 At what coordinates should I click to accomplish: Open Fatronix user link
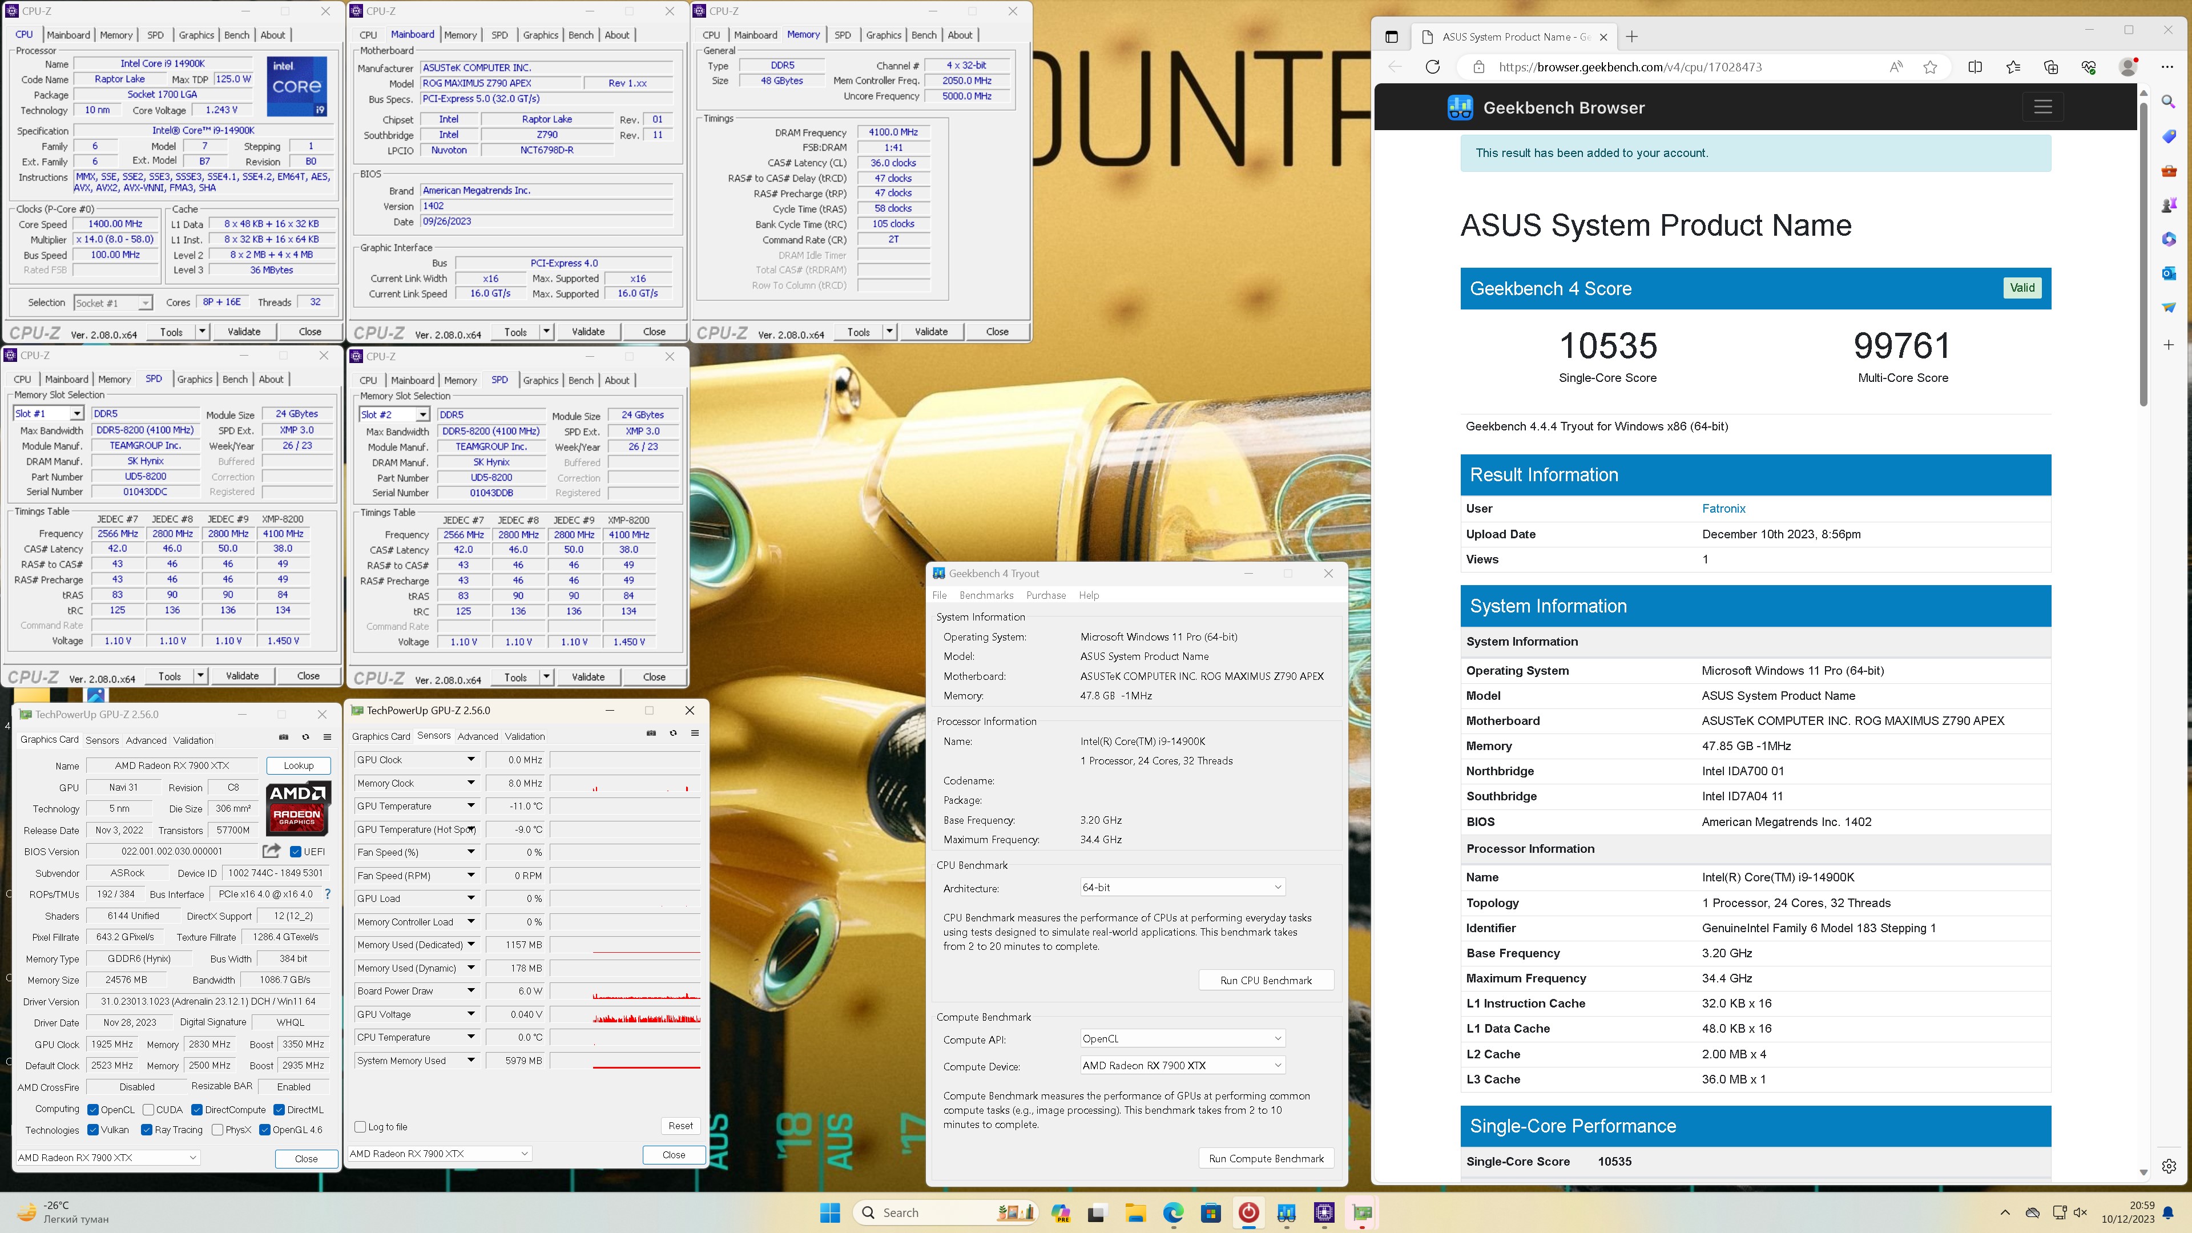[1723, 508]
